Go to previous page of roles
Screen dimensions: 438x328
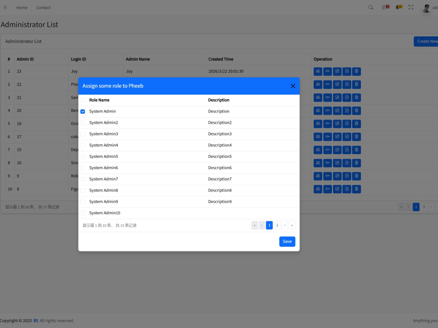click(262, 225)
